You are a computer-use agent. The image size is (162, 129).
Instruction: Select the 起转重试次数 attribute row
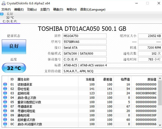pos(80,120)
